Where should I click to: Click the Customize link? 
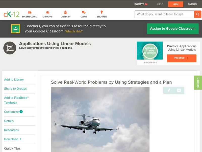point(11,112)
